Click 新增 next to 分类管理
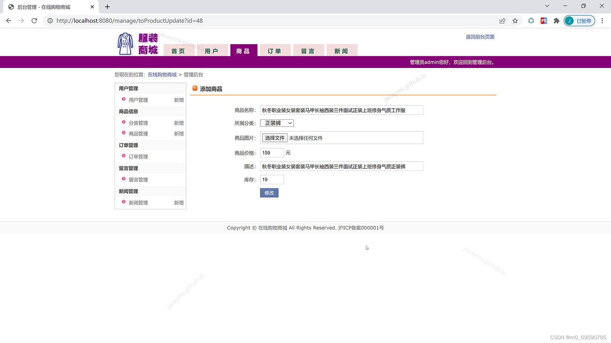Image resolution: width=611 pixels, height=343 pixels. pyautogui.click(x=179, y=123)
